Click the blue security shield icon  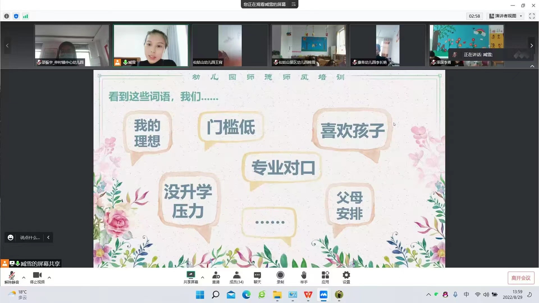[x=16, y=16]
